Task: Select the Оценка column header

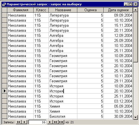Action: (91, 10)
